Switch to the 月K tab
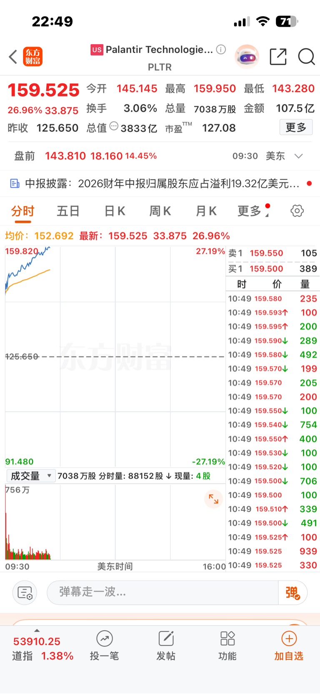Viewport: 320px width, 694px height. coord(206,211)
